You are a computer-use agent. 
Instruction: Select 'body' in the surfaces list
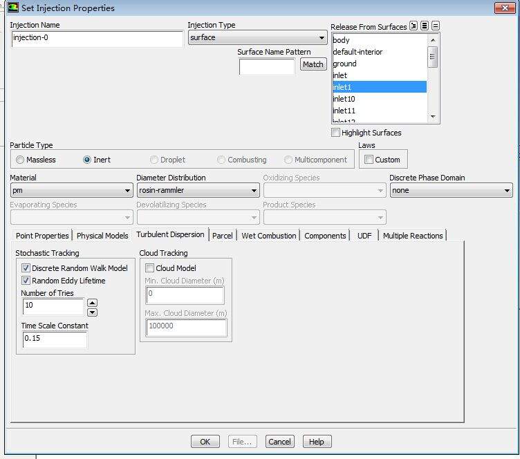[380, 40]
